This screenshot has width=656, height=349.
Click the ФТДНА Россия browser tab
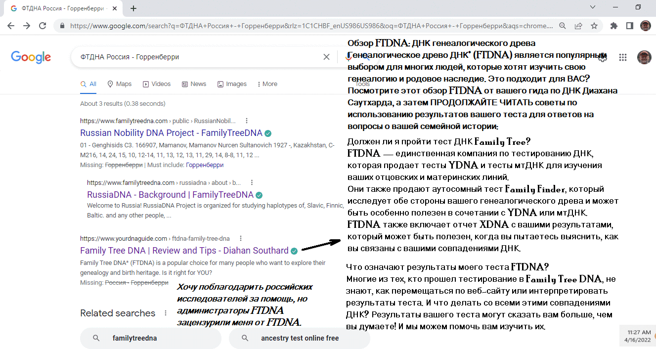tap(63, 8)
